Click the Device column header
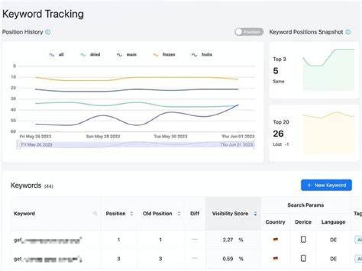362x271 pixels. click(x=303, y=222)
